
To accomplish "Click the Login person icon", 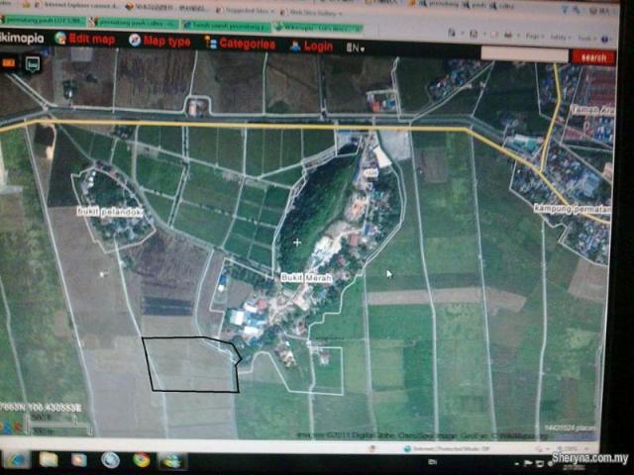I will [295, 47].
